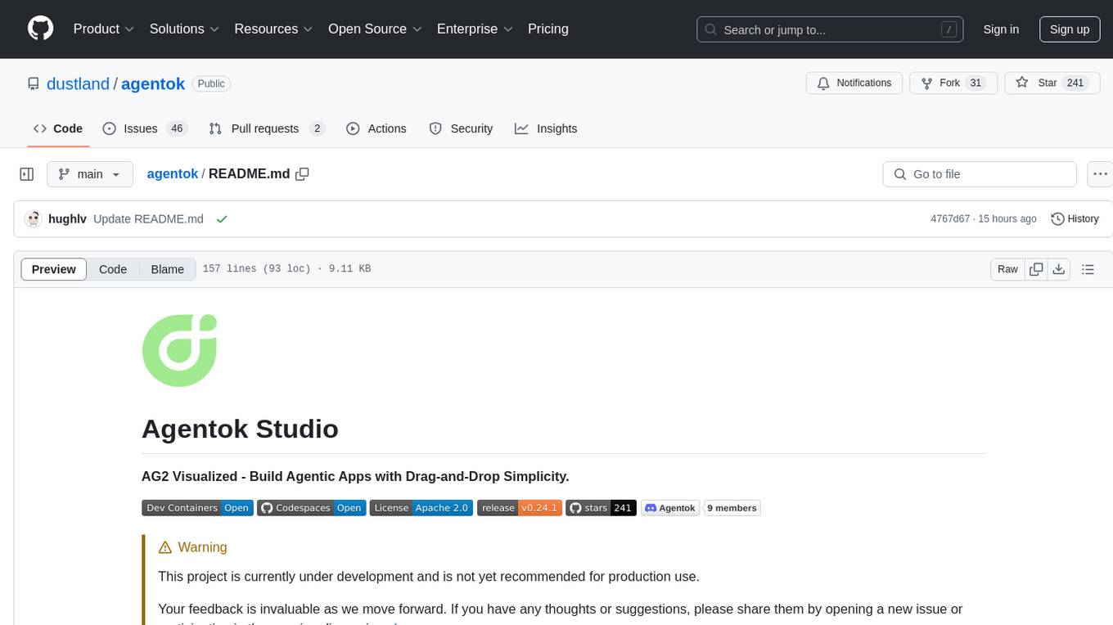This screenshot has height=625, width=1113.
Task: Click the Agentok Studio heading
Action: (x=240, y=429)
